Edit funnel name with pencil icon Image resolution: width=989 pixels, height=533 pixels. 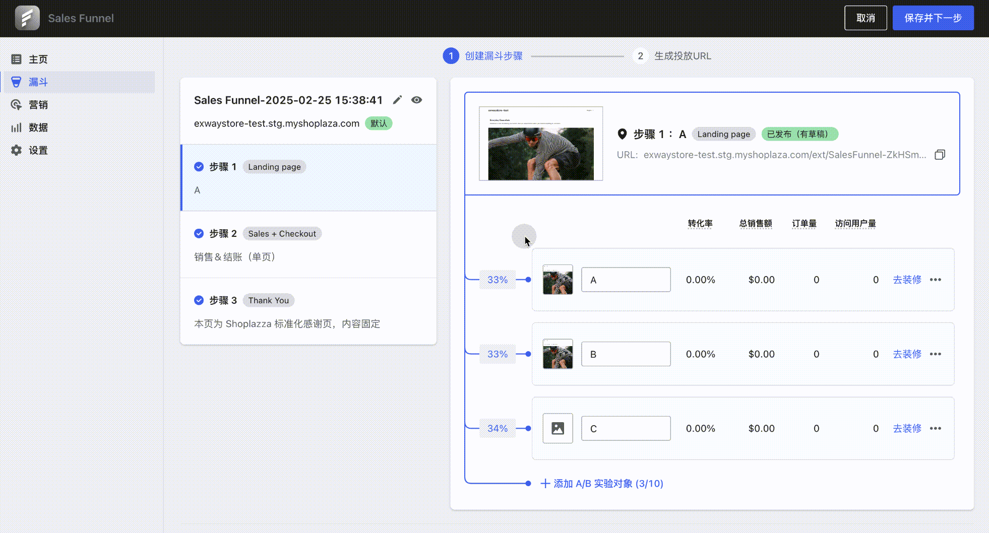point(397,100)
